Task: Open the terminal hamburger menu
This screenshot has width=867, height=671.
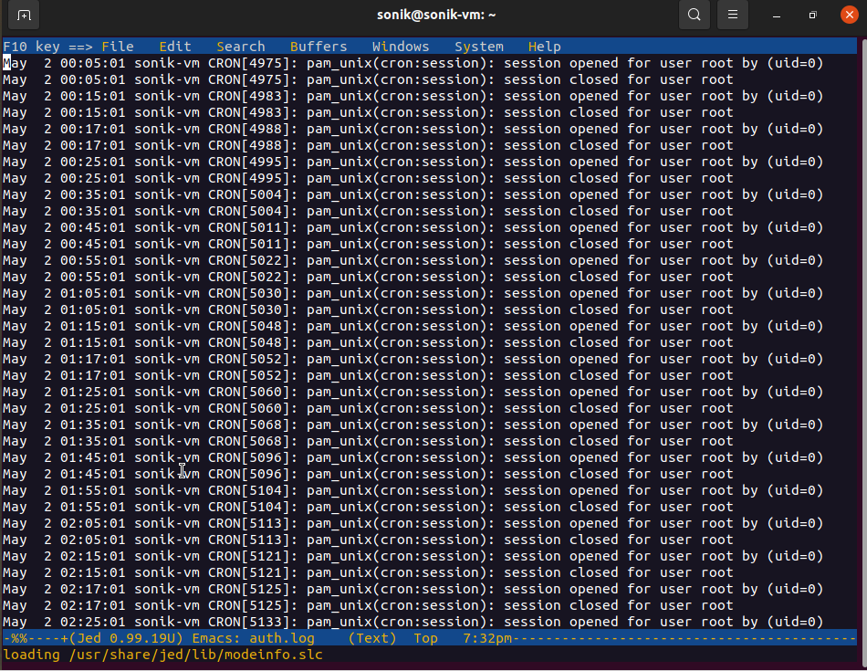Action: point(732,16)
